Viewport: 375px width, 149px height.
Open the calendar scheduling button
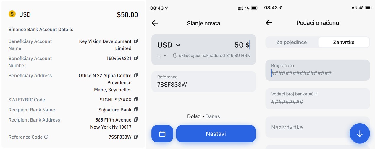click(162, 134)
